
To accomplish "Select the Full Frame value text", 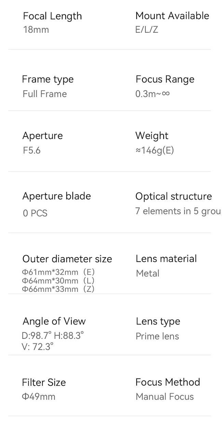I will [x=45, y=94].
